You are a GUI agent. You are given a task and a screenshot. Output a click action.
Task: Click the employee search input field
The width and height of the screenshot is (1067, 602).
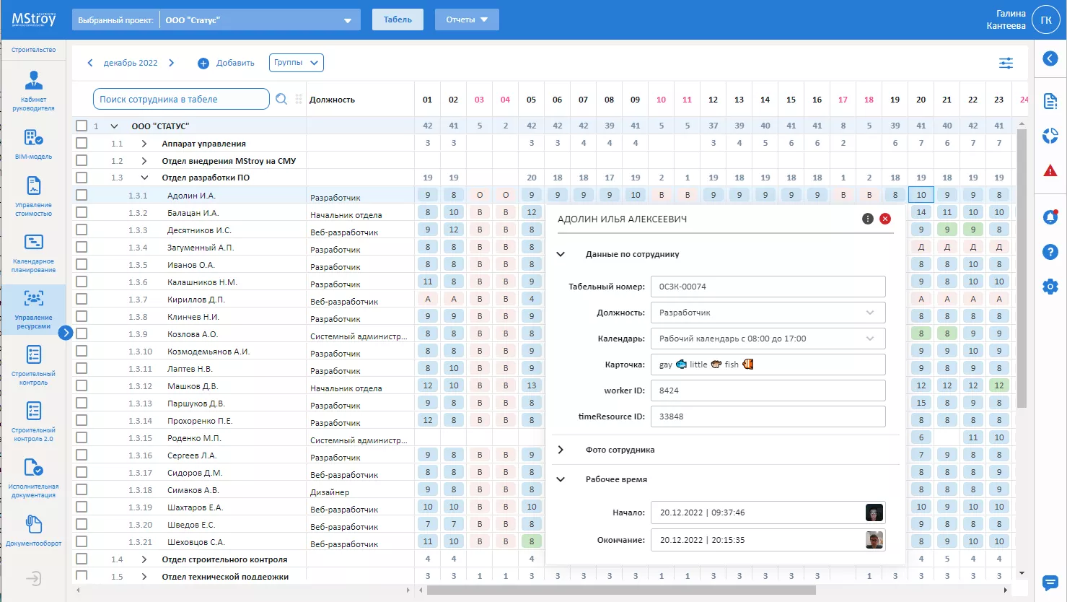click(180, 100)
